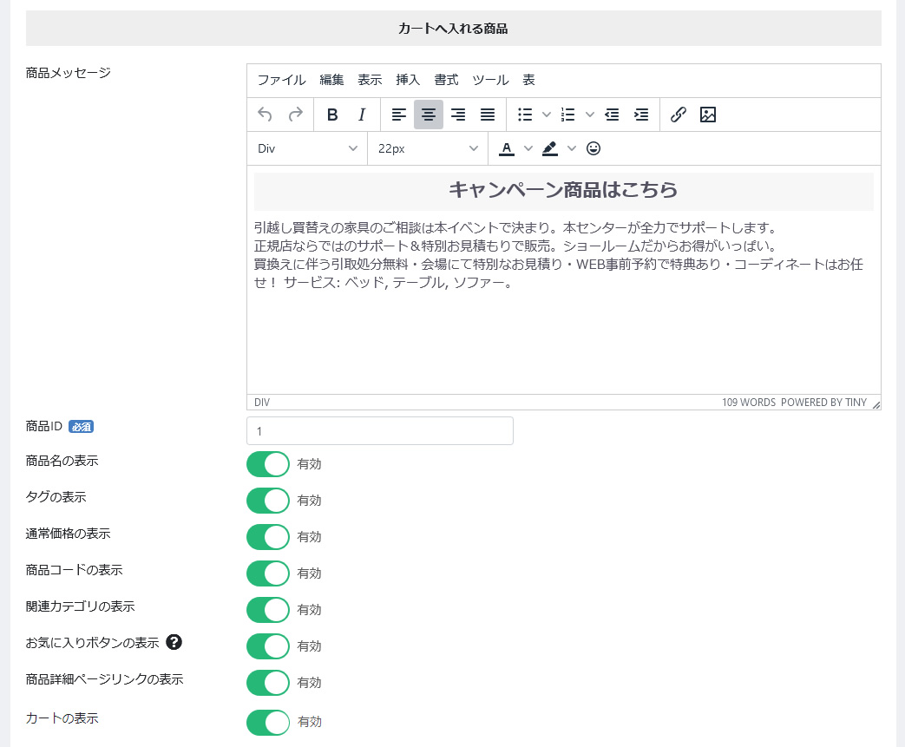905x747 pixels.
Task: Decrease indent of the text
Action: pos(612,115)
